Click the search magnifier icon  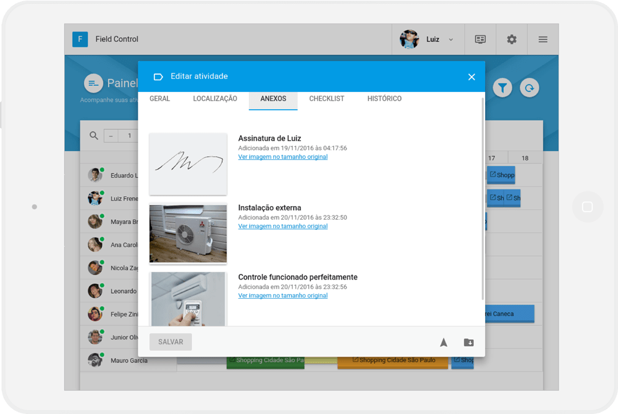pyautogui.click(x=93, y=135)
